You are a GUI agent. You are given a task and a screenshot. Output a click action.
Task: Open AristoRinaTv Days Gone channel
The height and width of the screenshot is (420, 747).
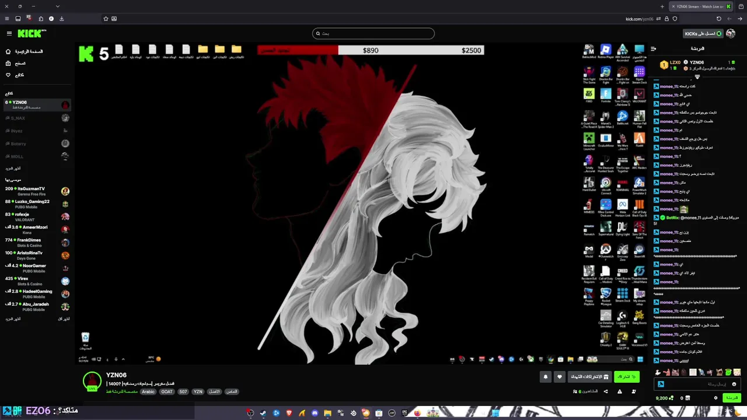click(x=37, y=256)
